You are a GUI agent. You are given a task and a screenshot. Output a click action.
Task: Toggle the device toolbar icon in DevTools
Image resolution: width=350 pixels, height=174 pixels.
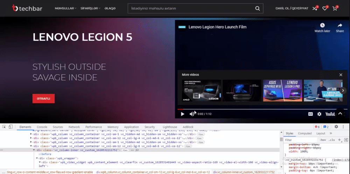[x=10, y=127]
